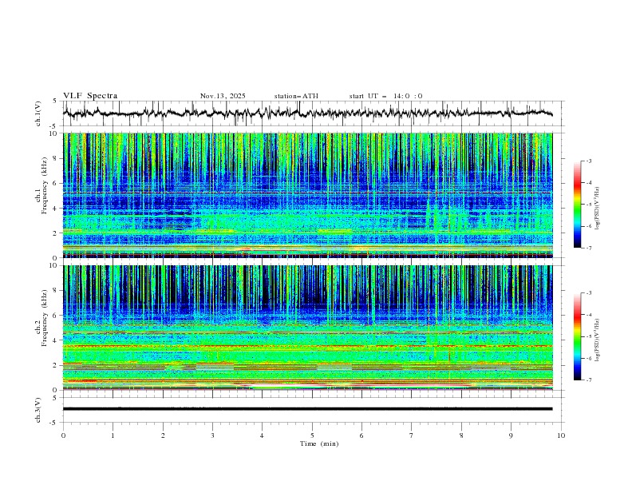Image resolution: width=632 pixels, height=489 pixels.
Task: Click the ch.2 spectrogram panel
Action: pyautogui.click(x=308, y=328)
